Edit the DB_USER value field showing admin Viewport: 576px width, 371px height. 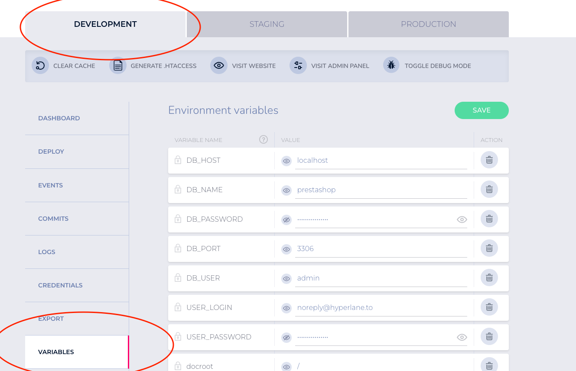[x=381, y=278]
